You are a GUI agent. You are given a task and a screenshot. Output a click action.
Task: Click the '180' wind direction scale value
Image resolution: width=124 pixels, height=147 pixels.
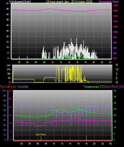9,74
